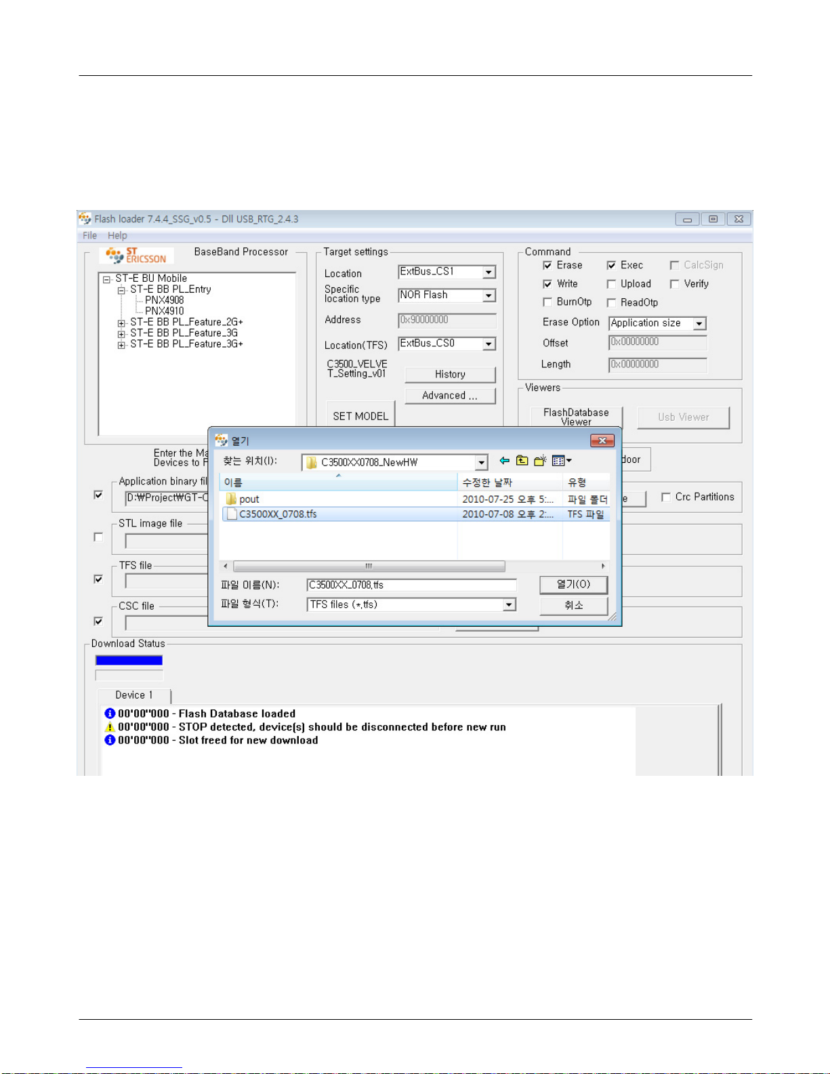
Task: Open the FlashDatabase Viewer
Action: tap(576, 417)
